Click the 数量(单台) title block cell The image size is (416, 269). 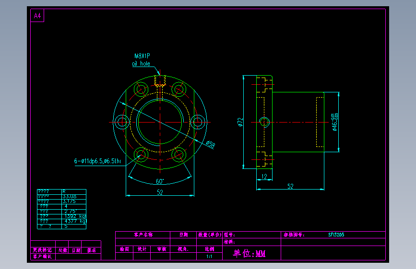pos(210,235)
